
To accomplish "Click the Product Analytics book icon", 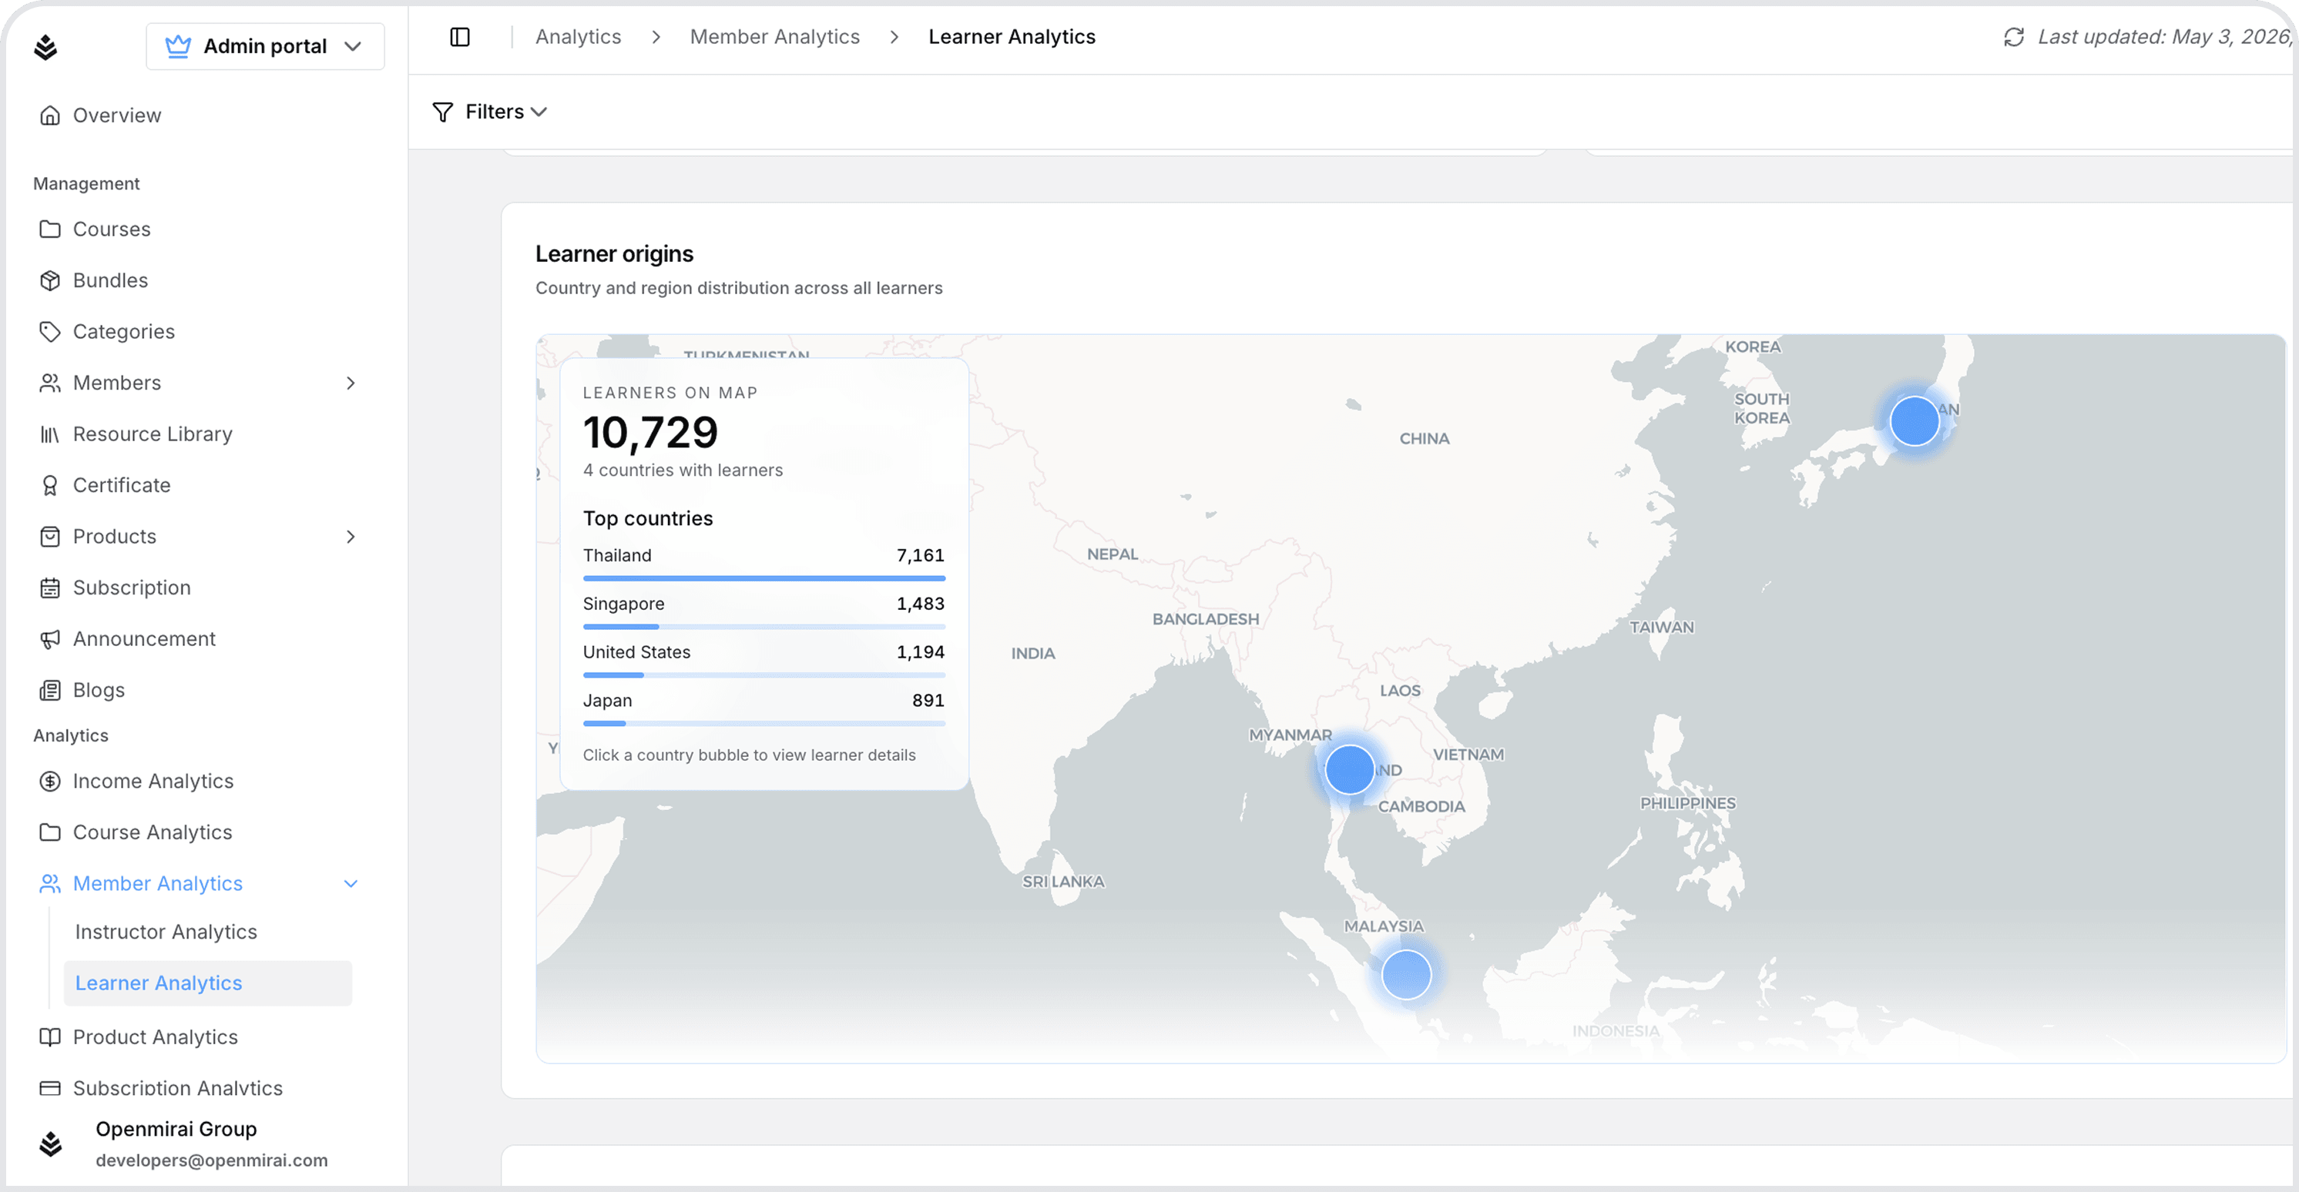I will (50, 1036).
